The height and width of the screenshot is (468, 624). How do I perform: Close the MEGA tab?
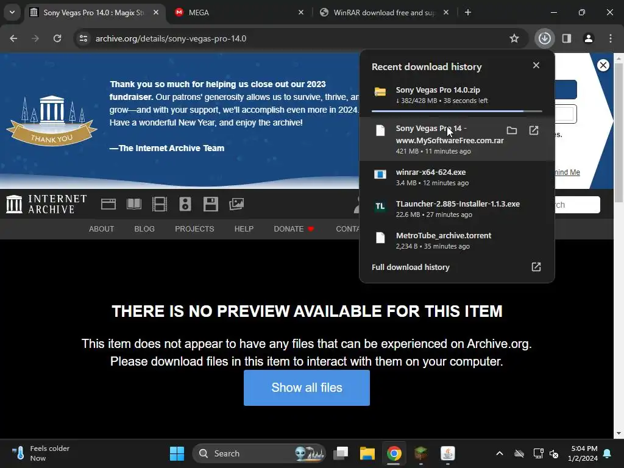click(301, 12)
